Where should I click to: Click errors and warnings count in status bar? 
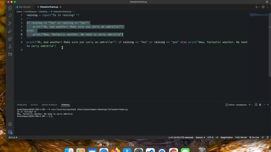point(13,137)
